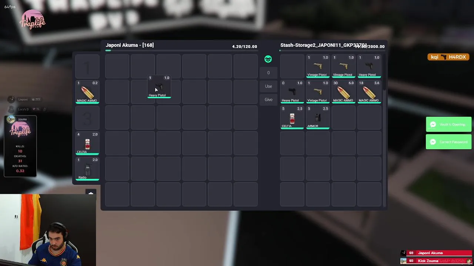Click the kqi H4RDX kill feed entry
Screen dimensions: 474x266
(448, 57)
